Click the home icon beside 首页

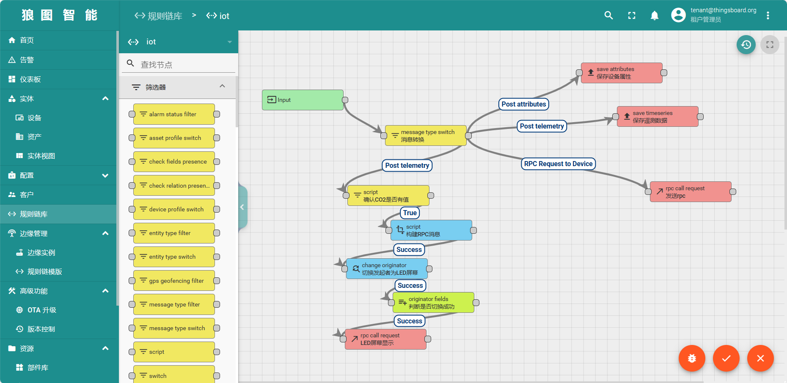click(x=12, y=40)
